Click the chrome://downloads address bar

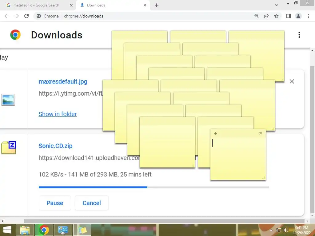145,16
